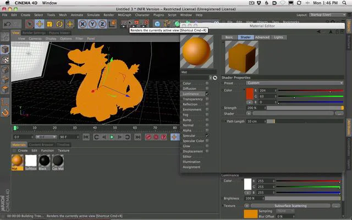Screen dimensions: 352x220
Task: Open Edit Render Settings clapper icon
Action: coord(145,24)
